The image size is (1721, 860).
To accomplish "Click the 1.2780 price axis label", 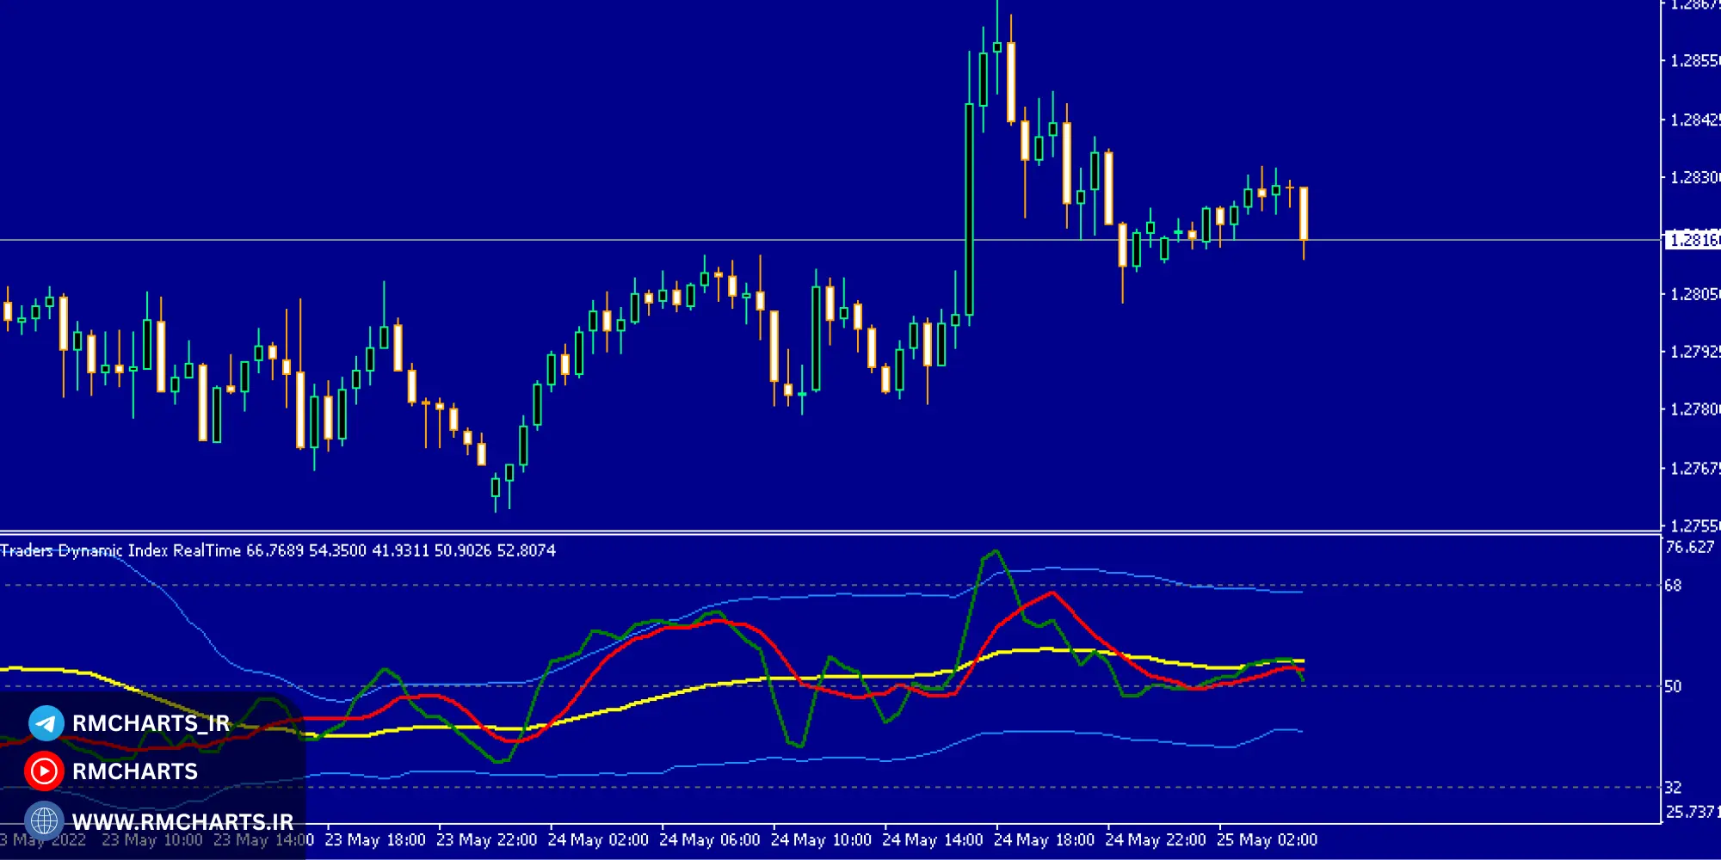I will (x=1693, y=409).
